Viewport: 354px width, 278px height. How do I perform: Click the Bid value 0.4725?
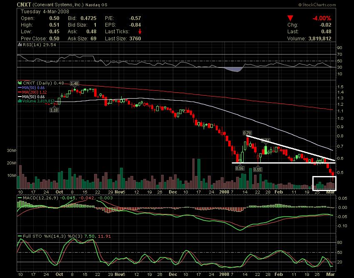pyautogui.click(x=88, y=18)
